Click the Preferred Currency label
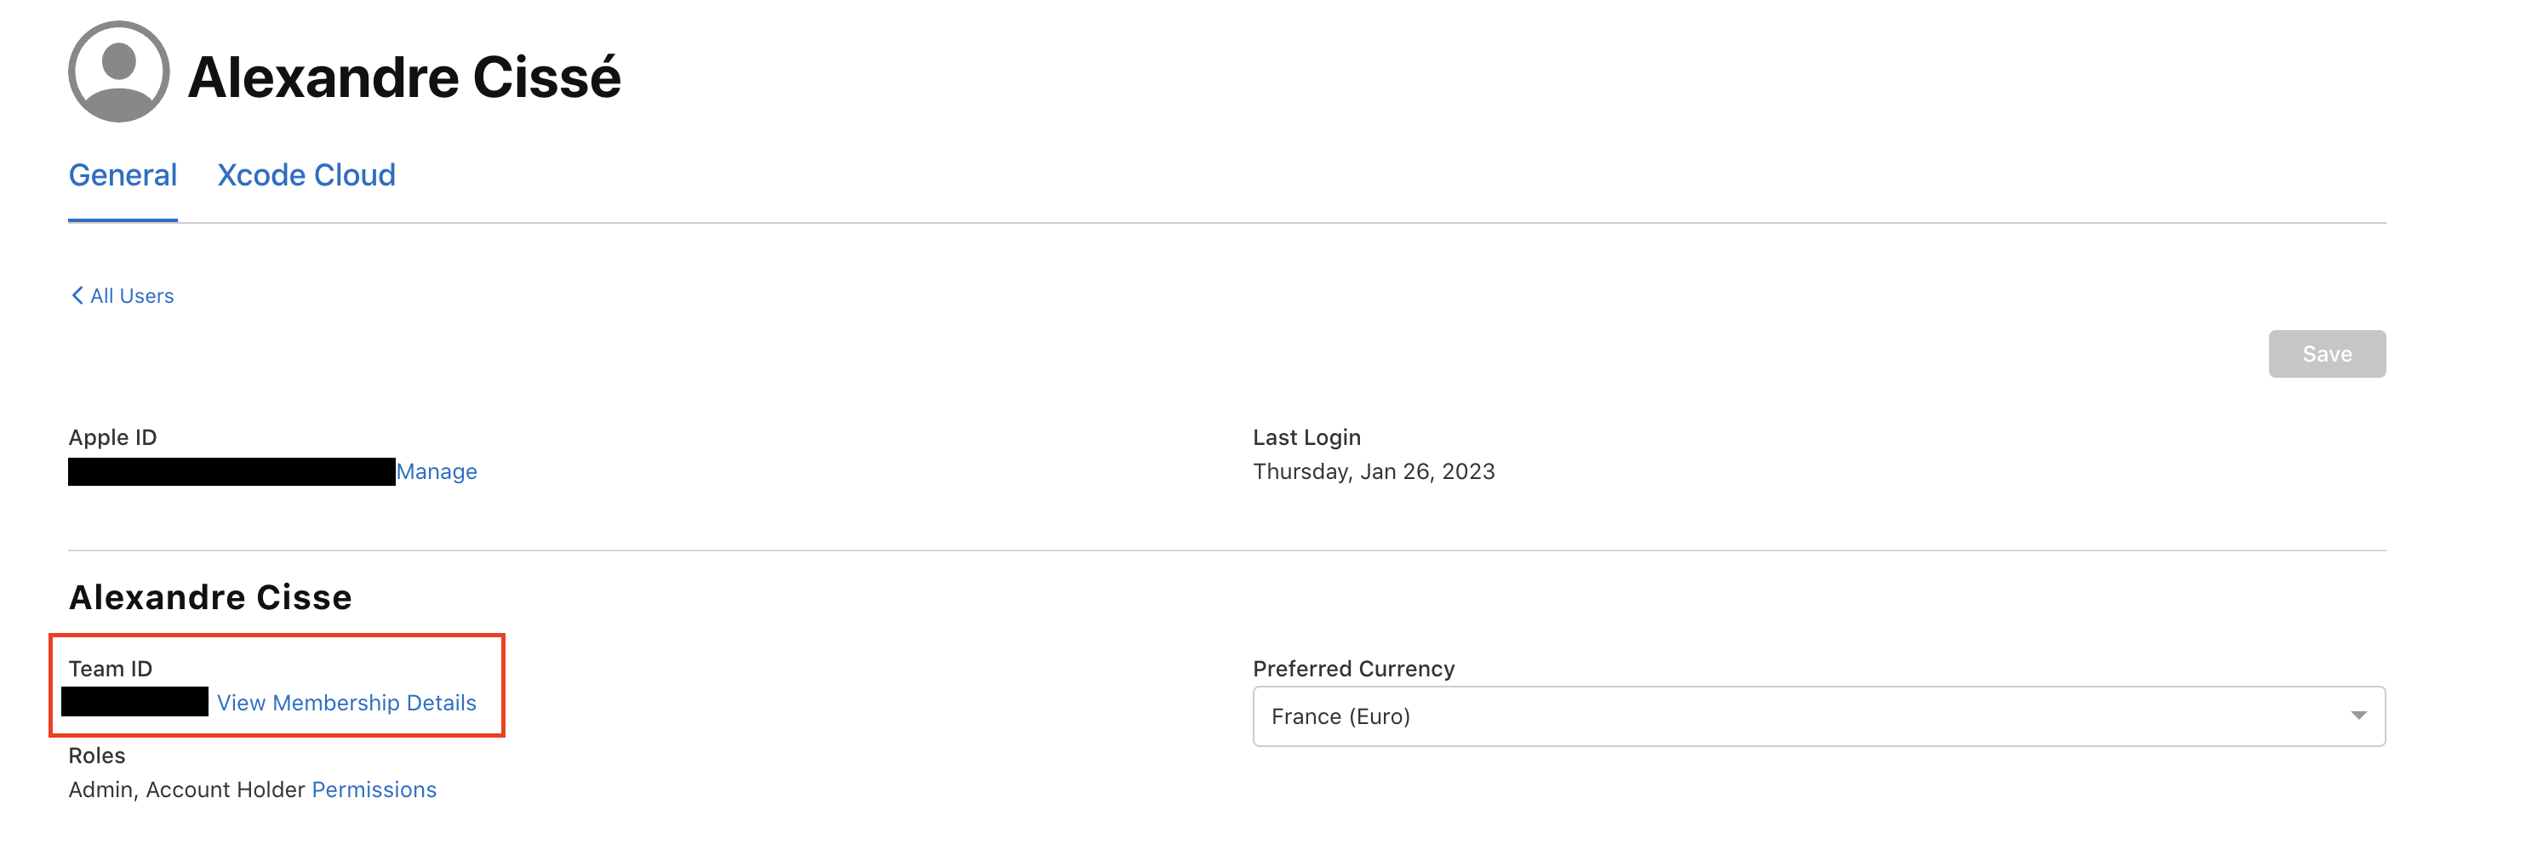This screenshot has height=861, width=2526. coord(1353,668)
